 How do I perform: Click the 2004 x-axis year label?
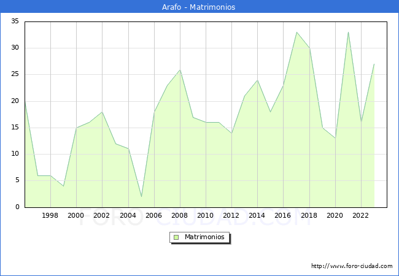tap(128, 216)
